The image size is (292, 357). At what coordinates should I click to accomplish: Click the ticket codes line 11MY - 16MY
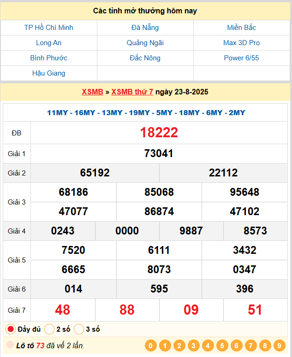[x=146, y=113]
